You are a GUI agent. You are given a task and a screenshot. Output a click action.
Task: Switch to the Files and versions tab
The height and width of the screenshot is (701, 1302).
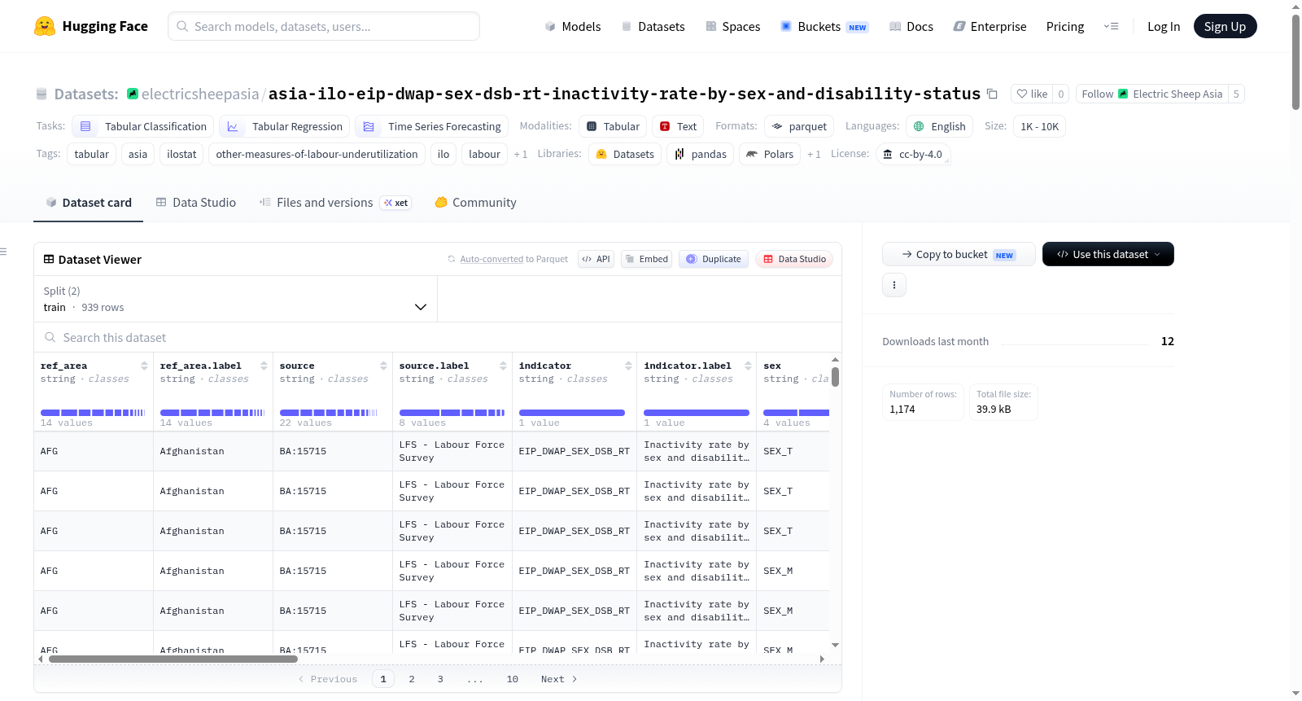[x=334, y=203]
